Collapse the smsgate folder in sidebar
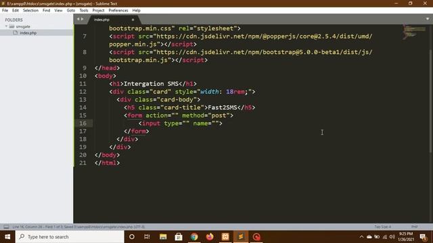The image size is (433, 243). point(6,26)
